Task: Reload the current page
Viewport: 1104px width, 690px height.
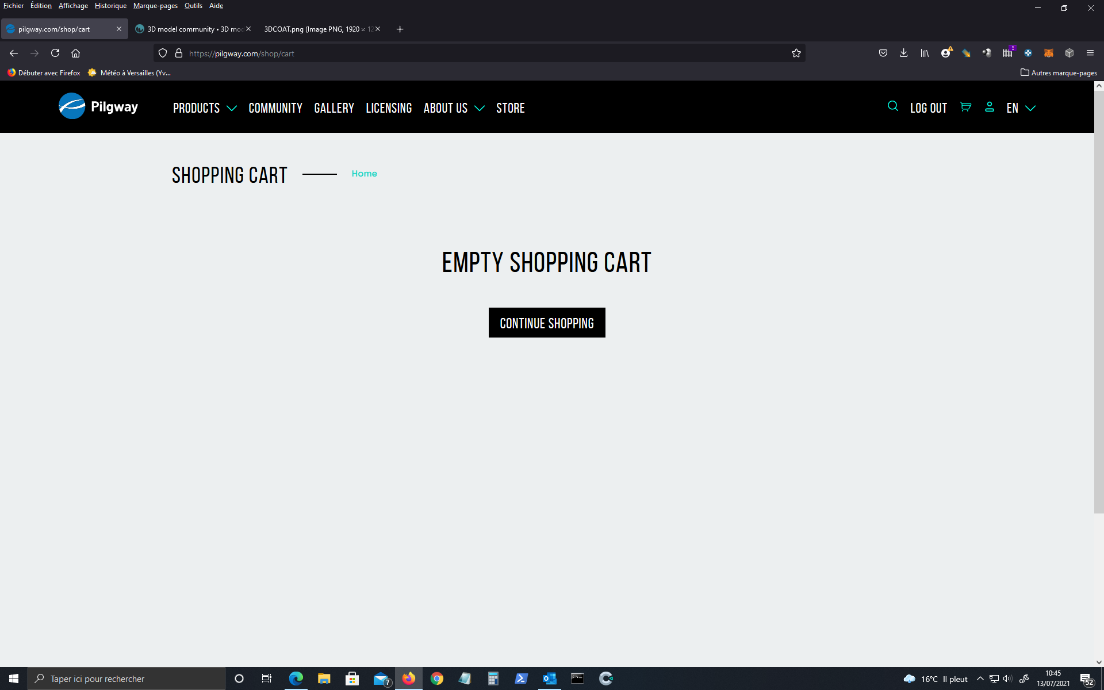Action: pos(55,53)
